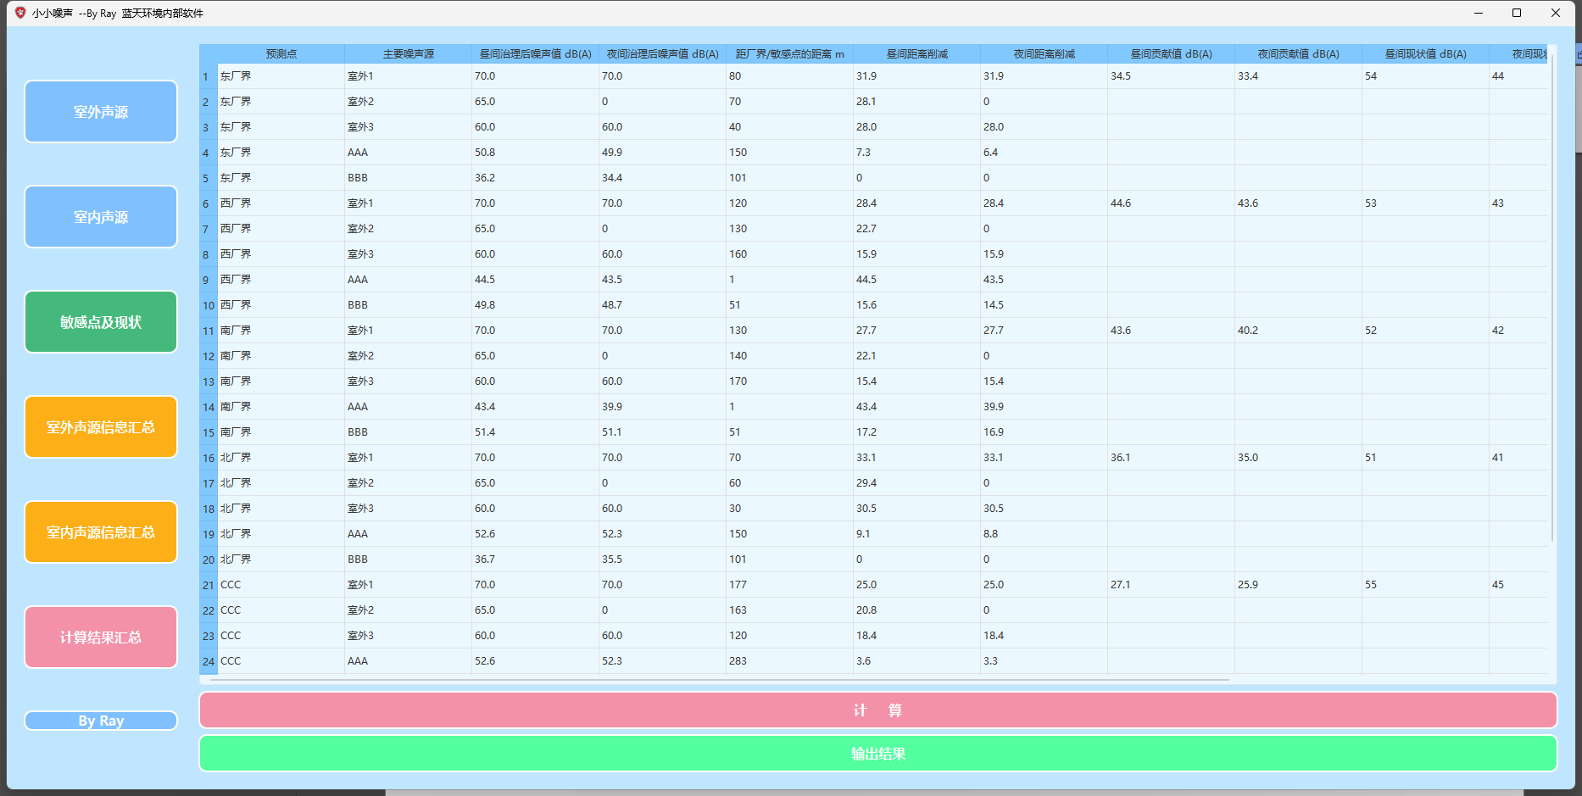
Task: Click night reduction 8.8 in row 19
Action: click(1044, 534)
